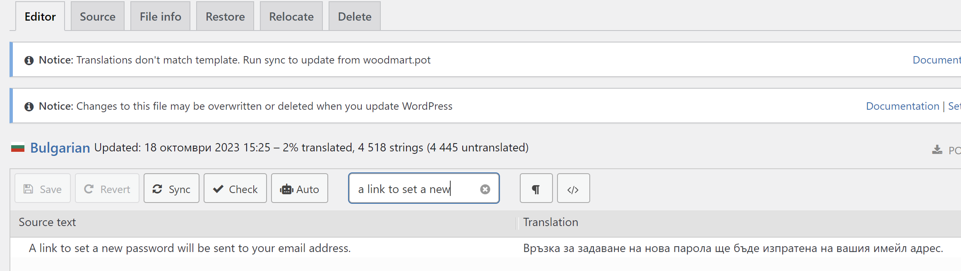Click the Bulgarian language link
The image size is (961, 271).
point(60,148)
